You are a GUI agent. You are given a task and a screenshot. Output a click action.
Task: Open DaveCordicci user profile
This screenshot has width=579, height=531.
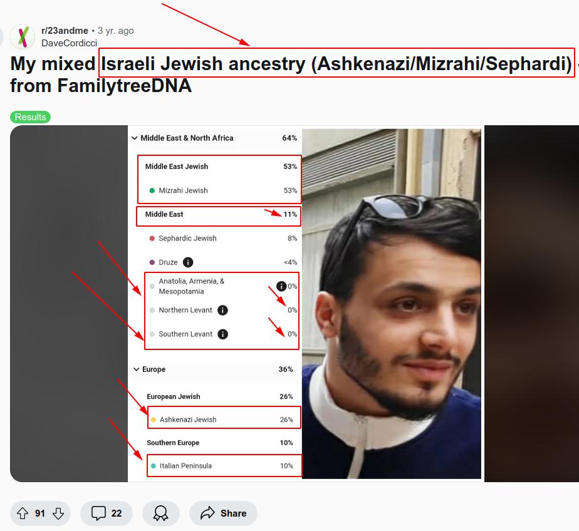coord(69,43)
